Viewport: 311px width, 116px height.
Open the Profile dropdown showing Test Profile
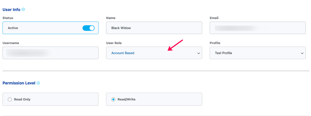258,53
